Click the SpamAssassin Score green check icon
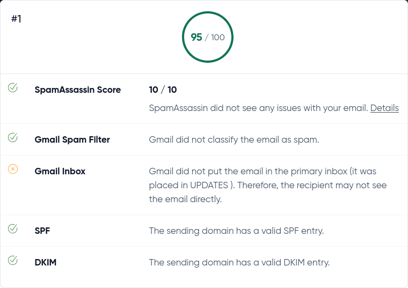This screenshot has height=288, width=408. point(13,87)
